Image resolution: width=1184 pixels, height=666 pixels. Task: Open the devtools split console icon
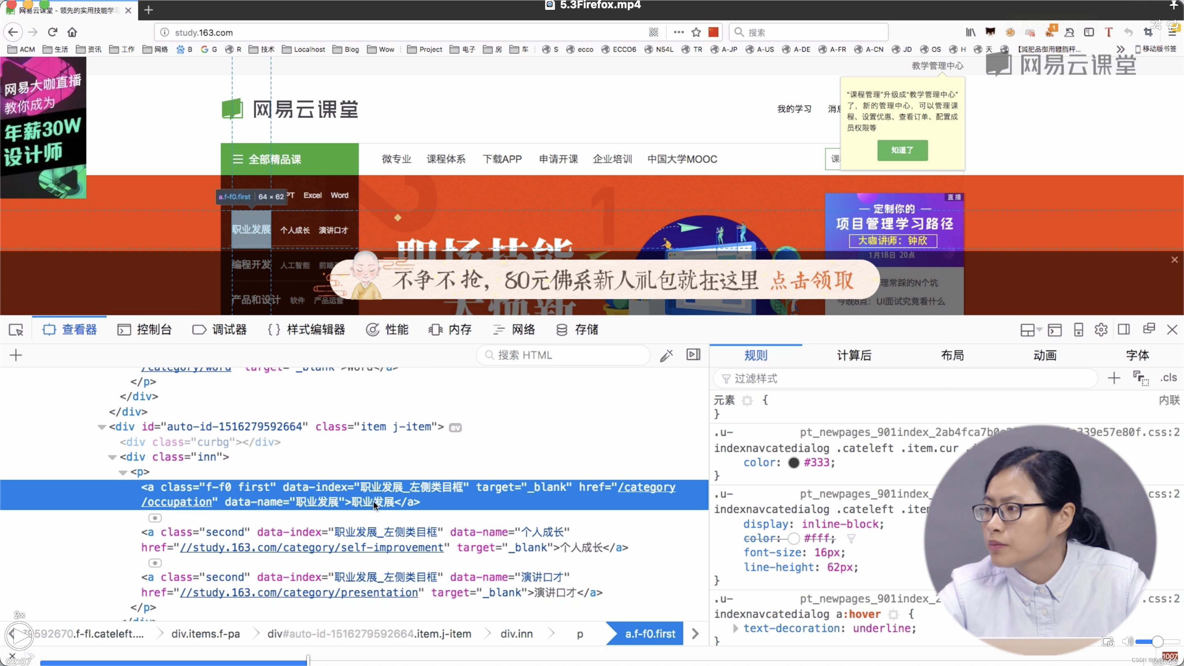click(x=1055, y=330)
